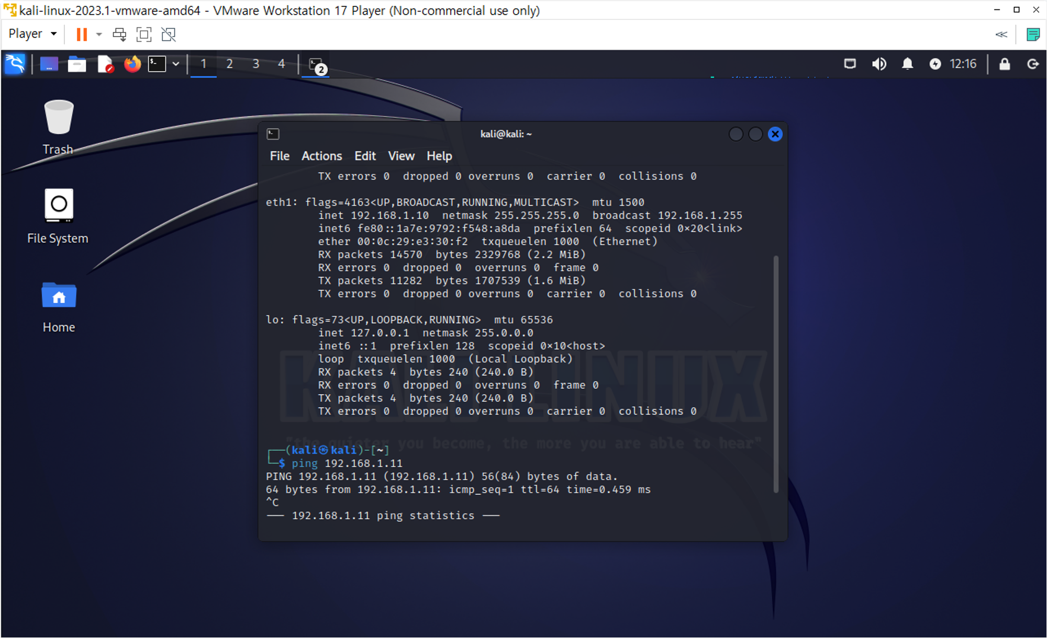Open the Kali applications menu icon
Image resolution: width=1047 pixels, height=638 pixels.
coord(15,64)
